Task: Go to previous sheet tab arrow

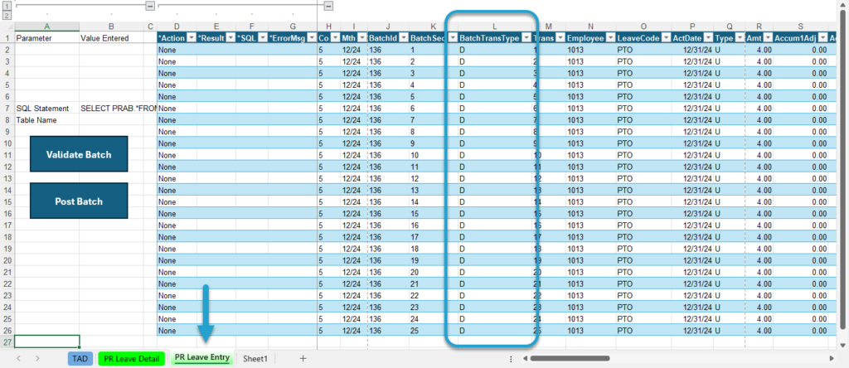Action: 19,358
